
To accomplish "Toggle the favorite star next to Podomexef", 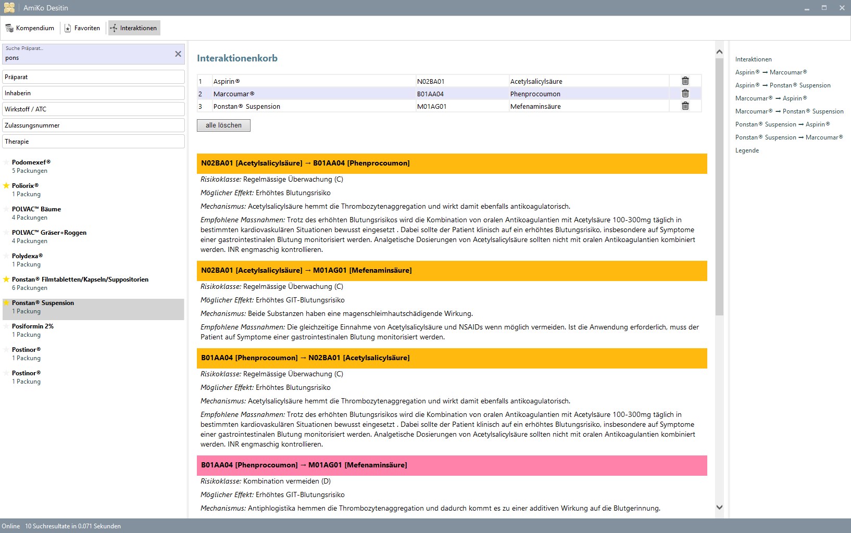I will click(x=7, y=162).
